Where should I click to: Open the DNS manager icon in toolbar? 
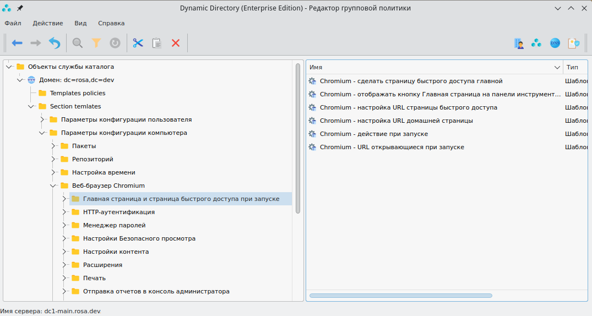pyautogui.click(x=555, y=43)
